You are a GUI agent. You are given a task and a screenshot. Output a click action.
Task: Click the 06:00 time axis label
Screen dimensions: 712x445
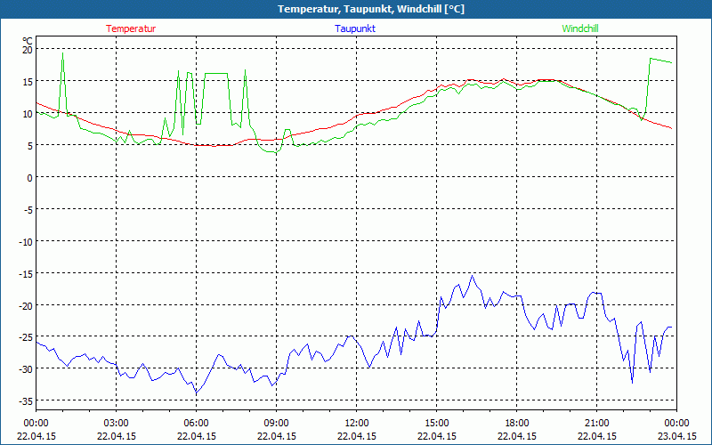(196, 424)
